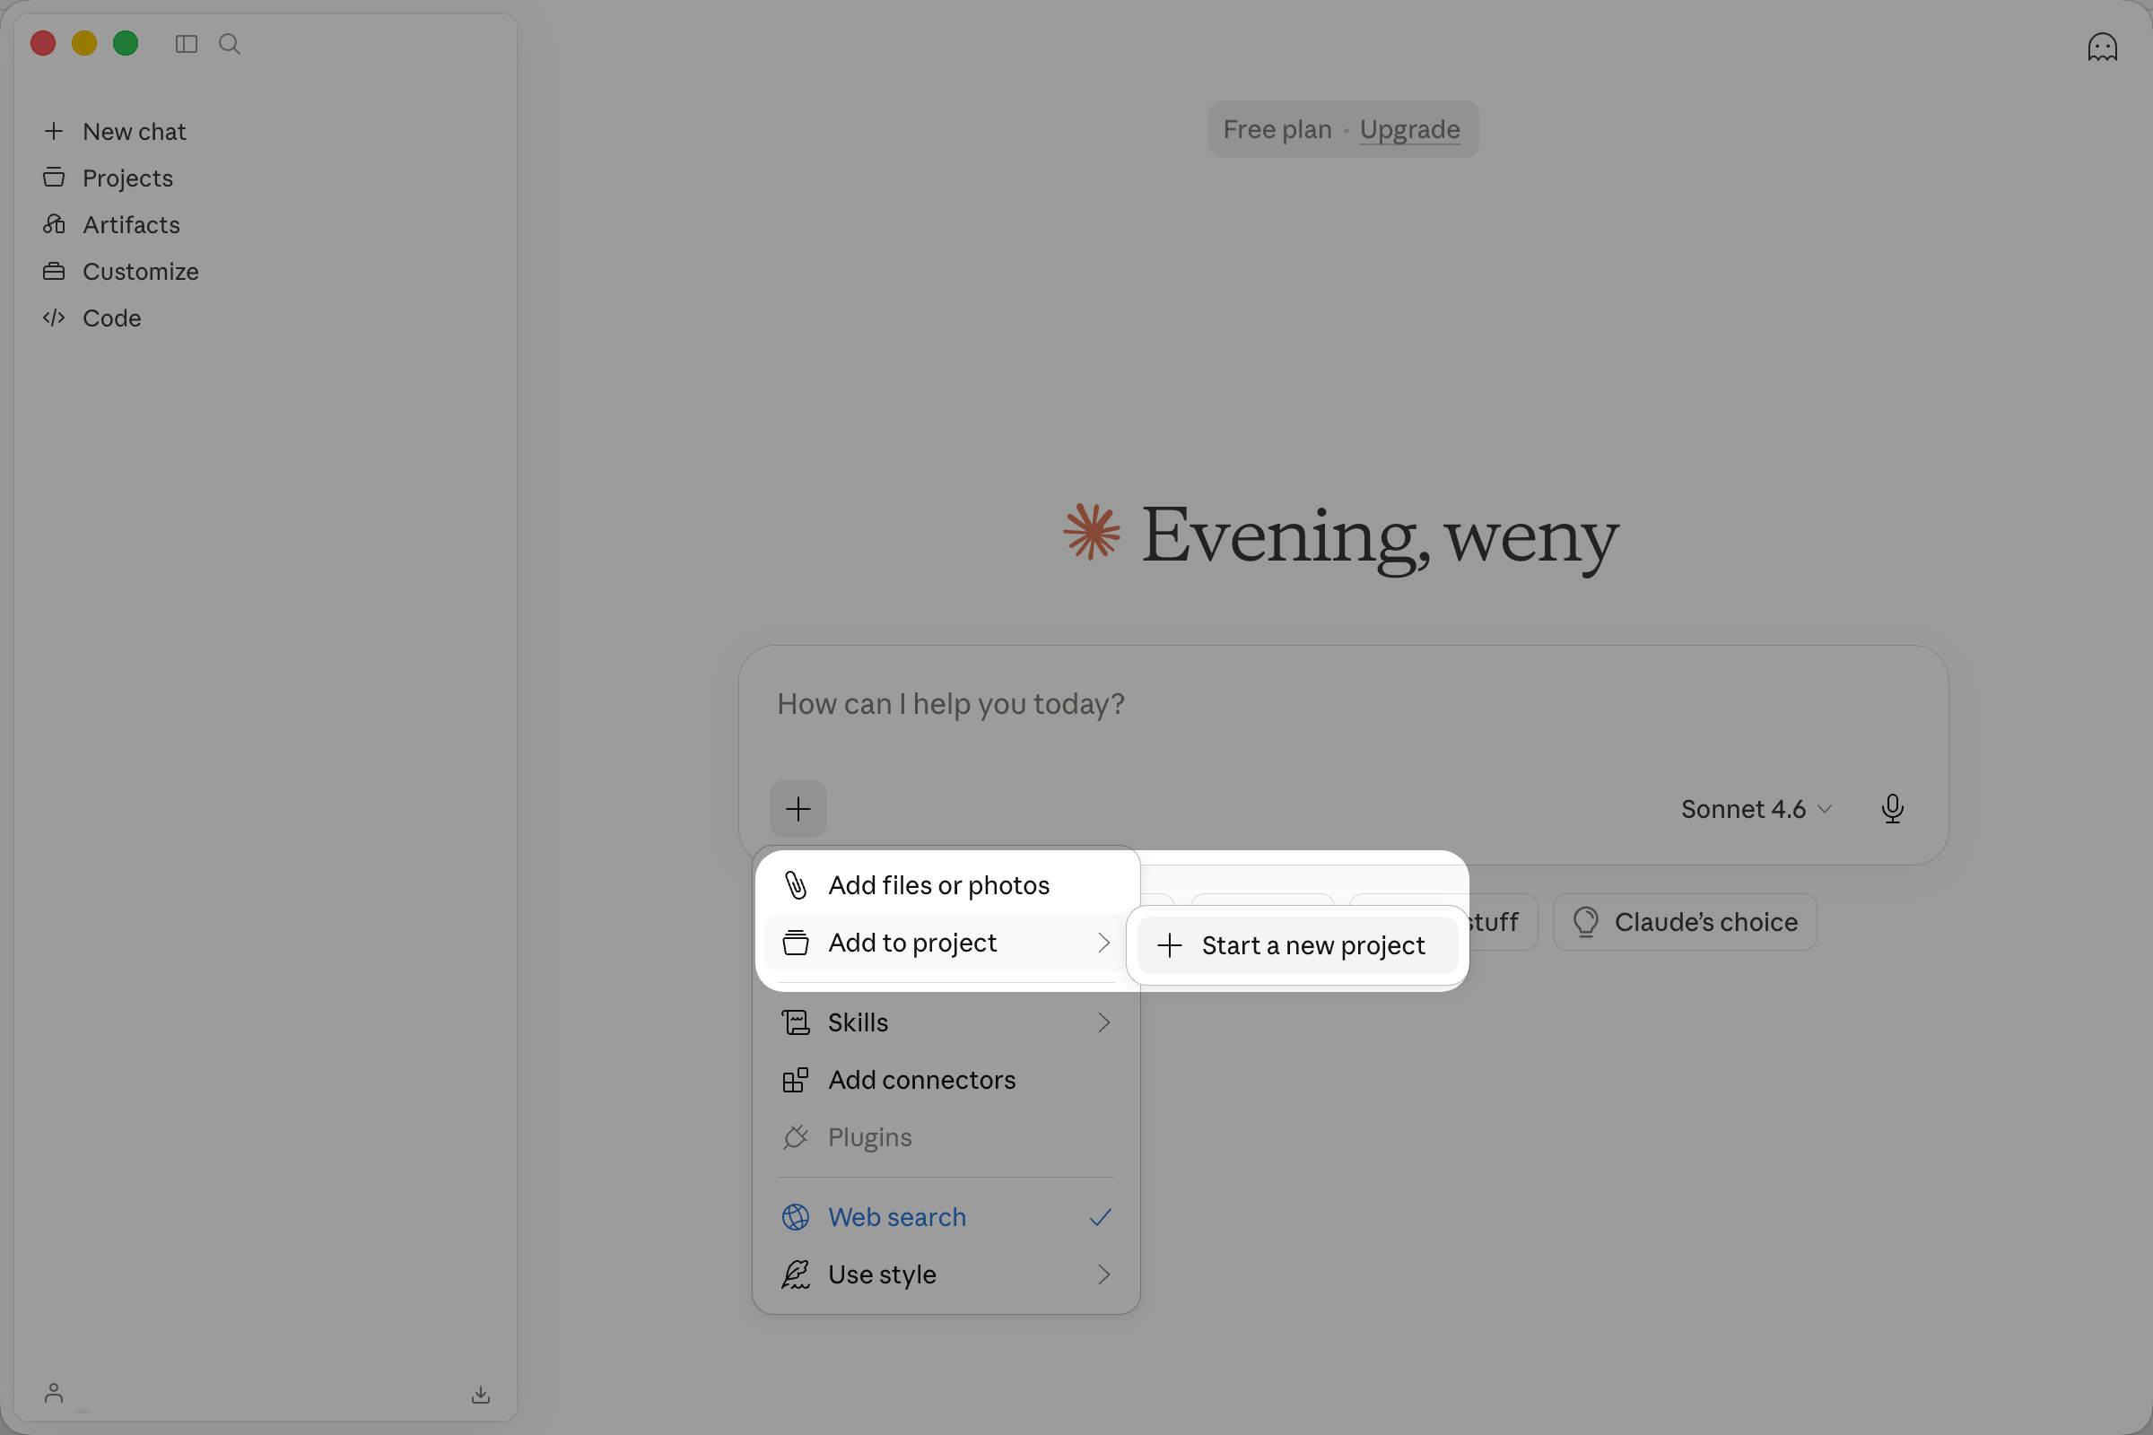This screenshot has height=1435, width=2153.
Task: Click the Customize toolbox icon
Action: [54, 271]
